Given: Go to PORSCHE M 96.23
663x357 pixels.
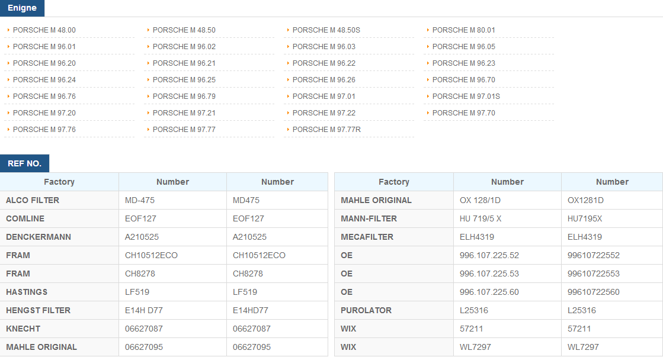Looking at the screenshot, I should click(x=463, y=63).
